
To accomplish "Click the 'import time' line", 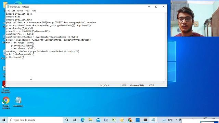I will tap(13, 17).
